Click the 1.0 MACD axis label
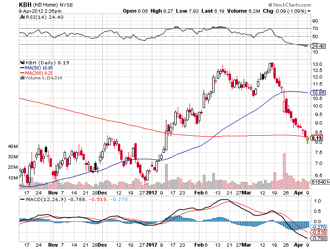Image resolution: width=330 pixels, height=249 pixels. (x=317, y=201)
